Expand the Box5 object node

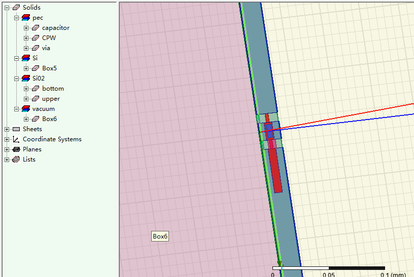[26, 68]
